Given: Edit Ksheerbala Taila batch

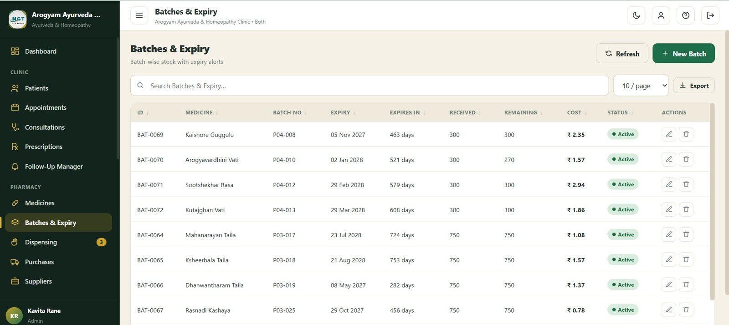Looking at the screenshot, I should coord(668,259).
